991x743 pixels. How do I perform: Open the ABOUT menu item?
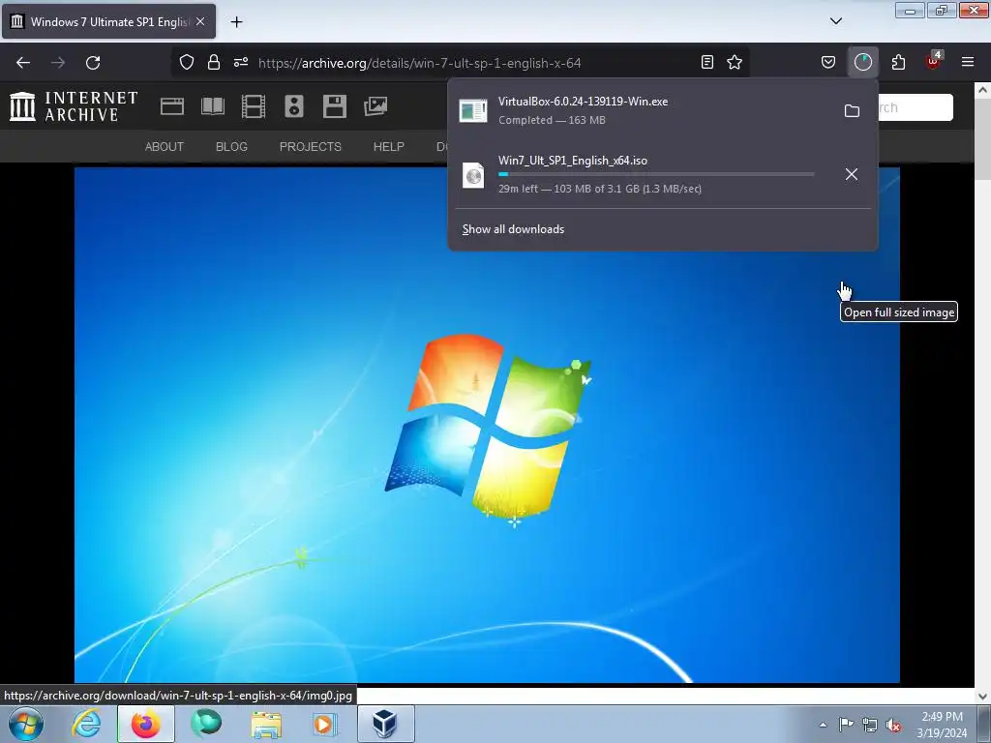coord(165,147)
